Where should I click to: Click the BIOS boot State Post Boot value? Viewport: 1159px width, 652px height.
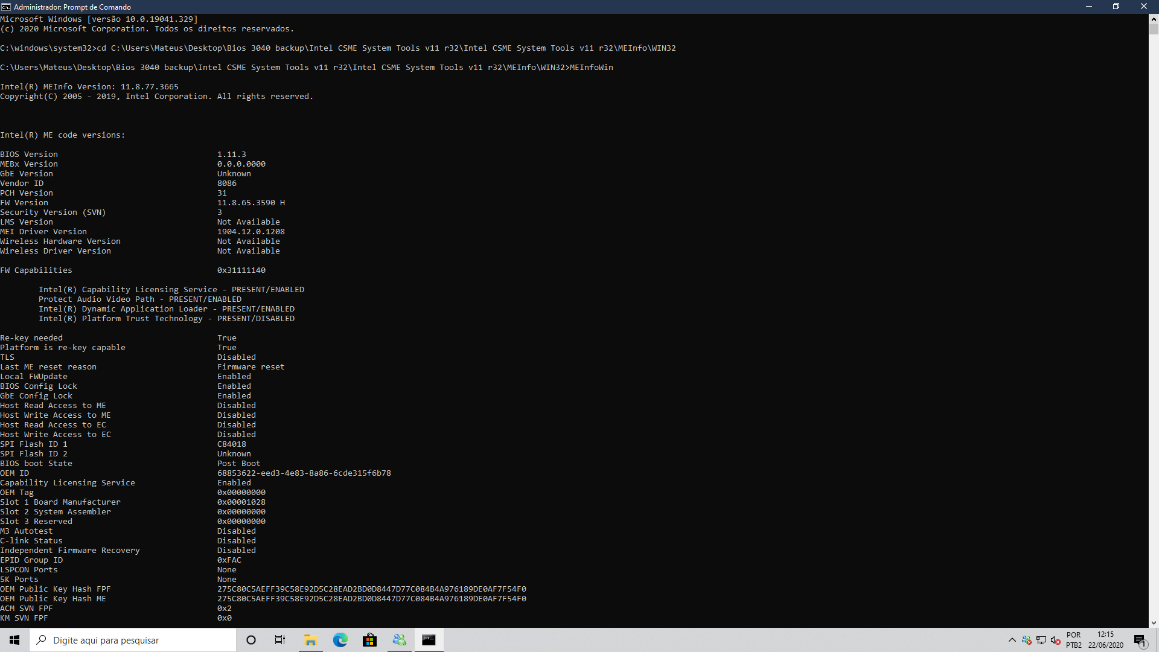point(239,464)
